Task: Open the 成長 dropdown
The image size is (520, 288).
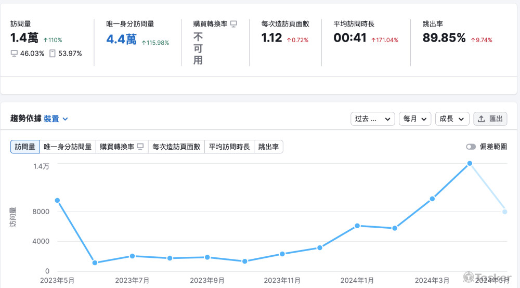Action: (452, 119)
